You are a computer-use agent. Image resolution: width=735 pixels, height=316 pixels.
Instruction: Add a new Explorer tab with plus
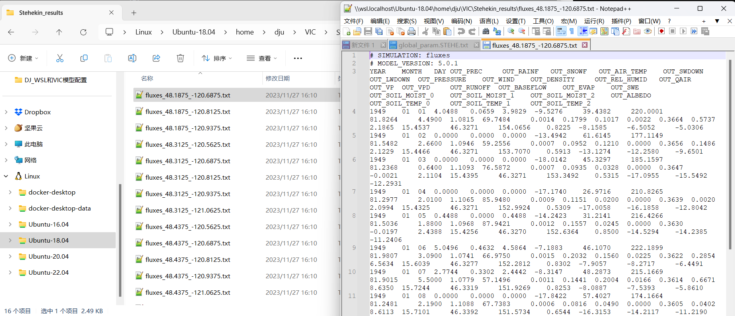[x=134, y=13]
